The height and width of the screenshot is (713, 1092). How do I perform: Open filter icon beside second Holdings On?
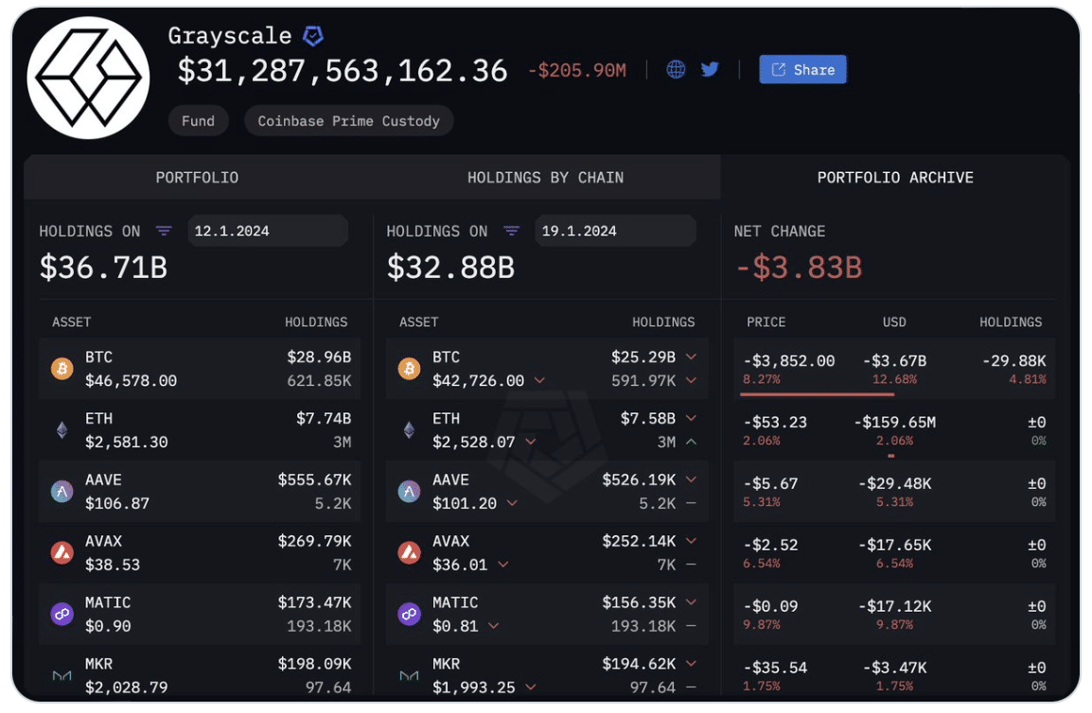[x=511, y=231]
